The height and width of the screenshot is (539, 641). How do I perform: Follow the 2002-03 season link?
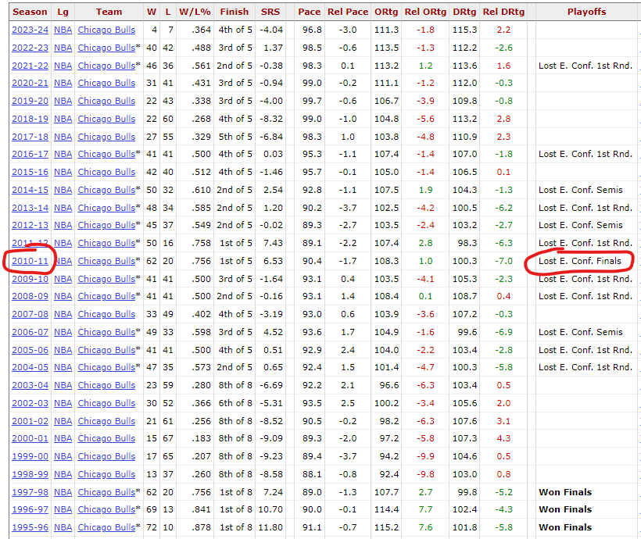tap(30, 403)
